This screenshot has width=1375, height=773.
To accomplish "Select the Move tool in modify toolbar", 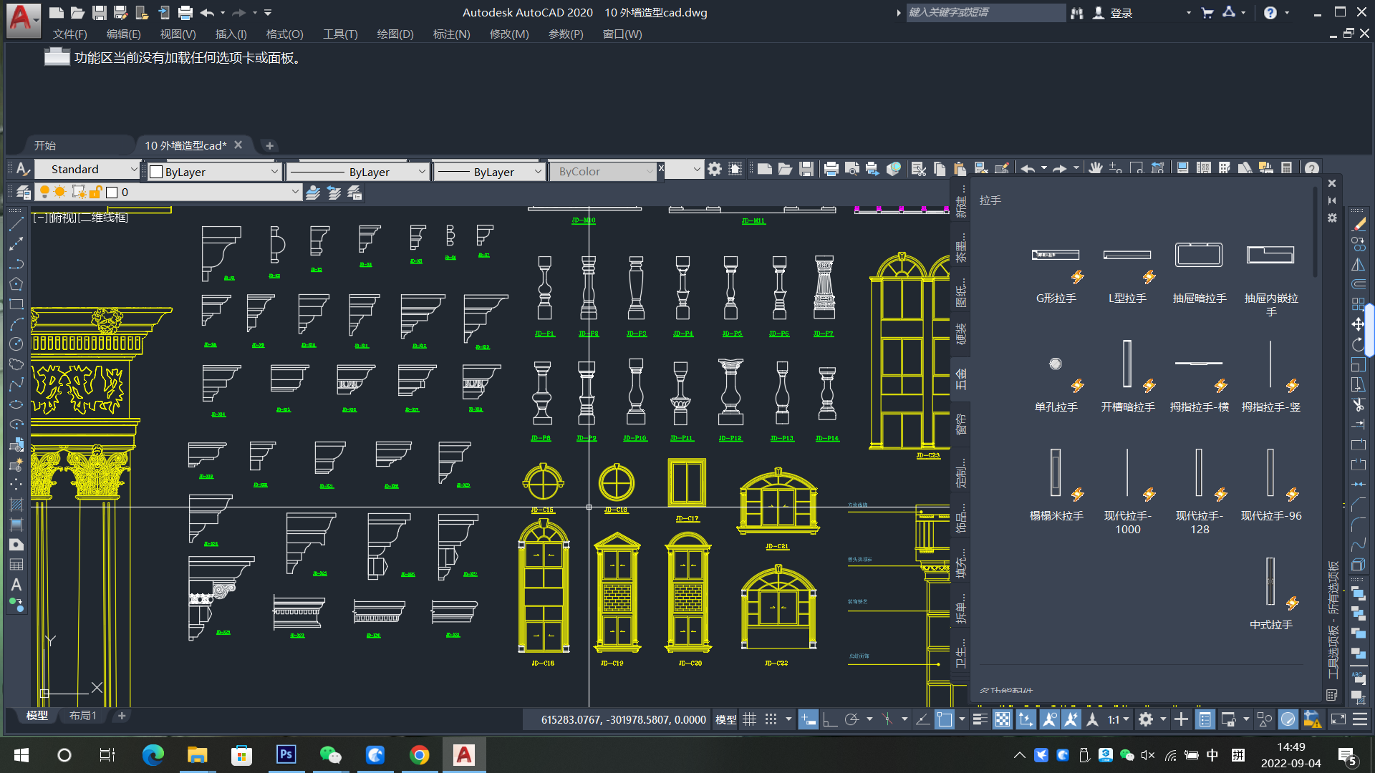I will coord(1358,324).
